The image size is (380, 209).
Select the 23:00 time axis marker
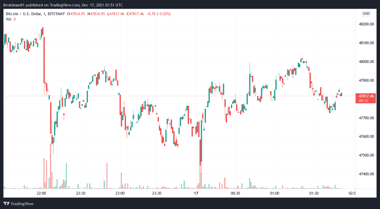pyautogui.click(x=120, y=193)
